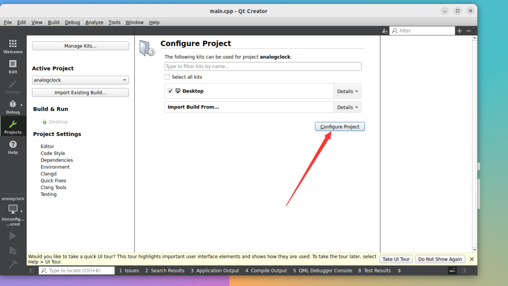Open the Window menu

(134, 22)
